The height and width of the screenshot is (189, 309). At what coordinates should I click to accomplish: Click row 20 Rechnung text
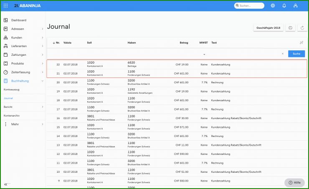point(217,82)
